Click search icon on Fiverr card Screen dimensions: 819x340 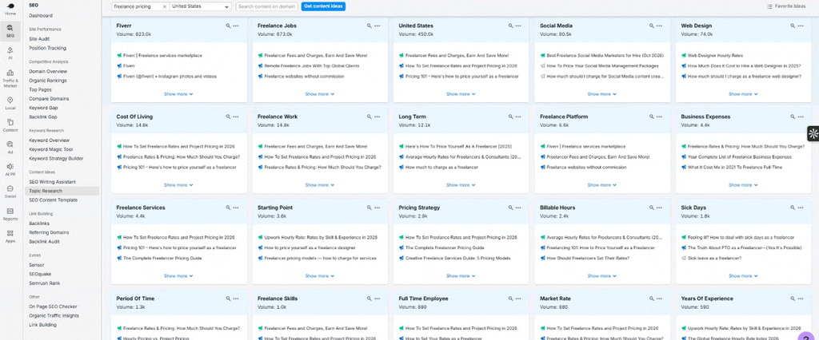tap(228, 26)
